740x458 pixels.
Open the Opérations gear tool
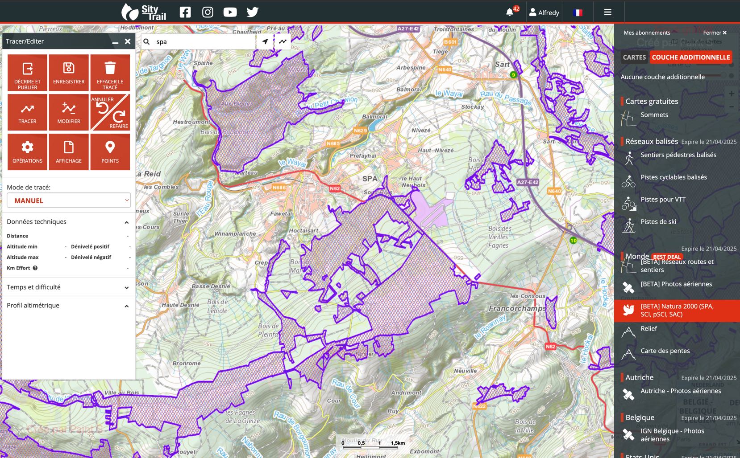point(27,152)
